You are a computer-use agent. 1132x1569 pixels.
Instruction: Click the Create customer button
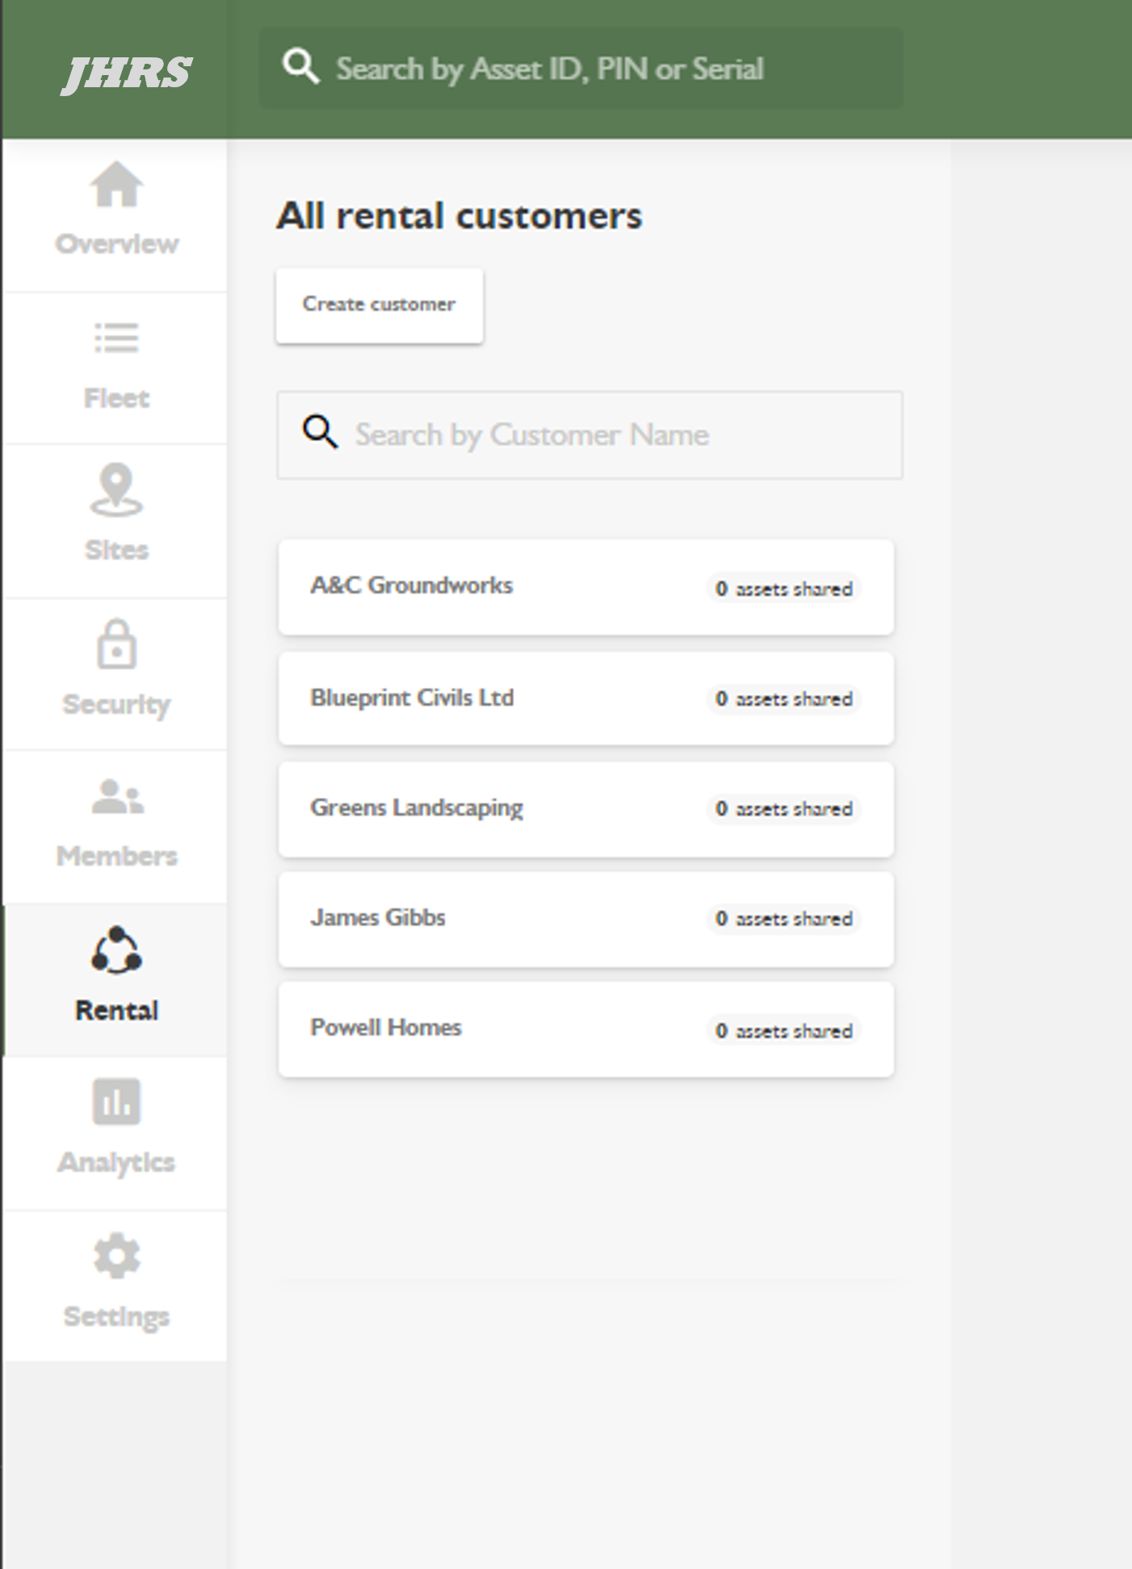click(379, 305)
